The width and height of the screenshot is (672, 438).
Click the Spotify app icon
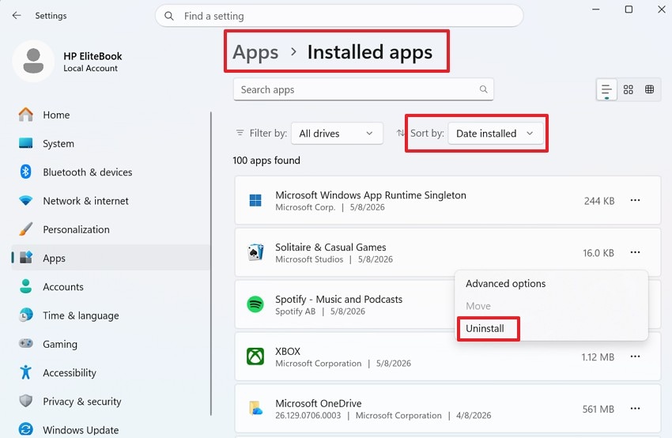255,304
